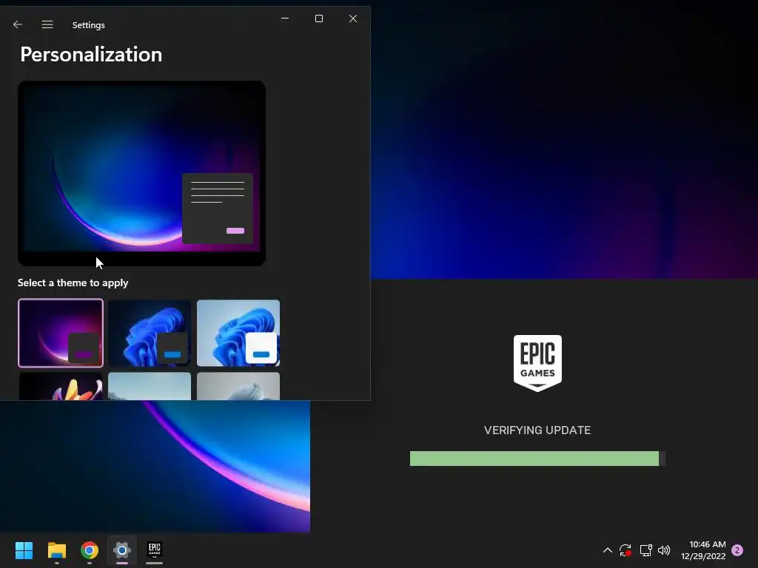This screenshot has height=568, width=758.
Task: Close the Settings window
Action: click(353, 18)
